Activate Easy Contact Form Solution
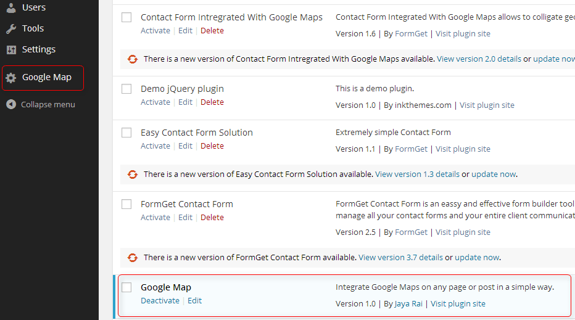 pyautogui.click(x=155, y=146)
